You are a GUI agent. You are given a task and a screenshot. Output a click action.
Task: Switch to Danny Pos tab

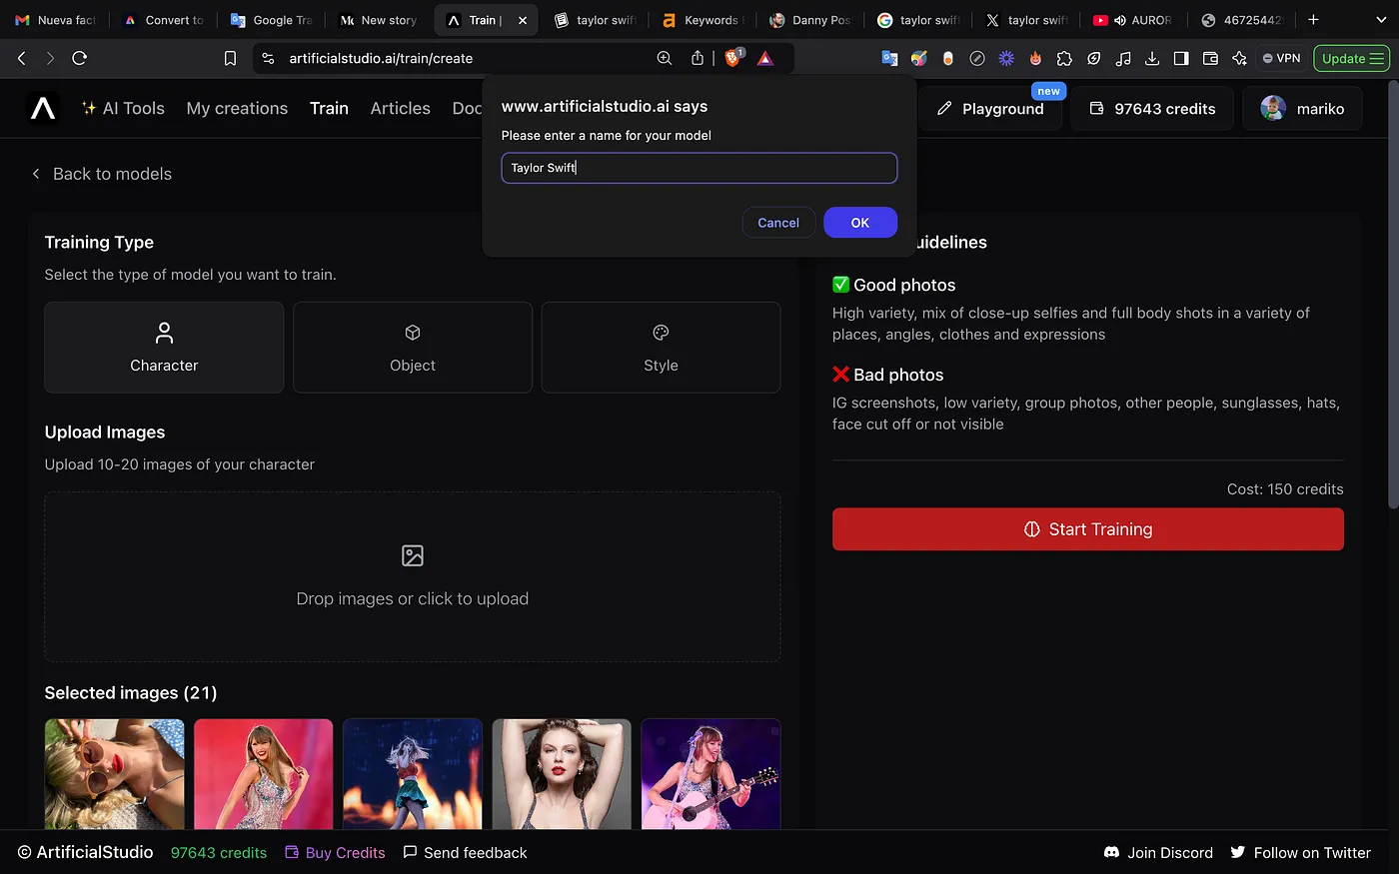pos(810,20)
